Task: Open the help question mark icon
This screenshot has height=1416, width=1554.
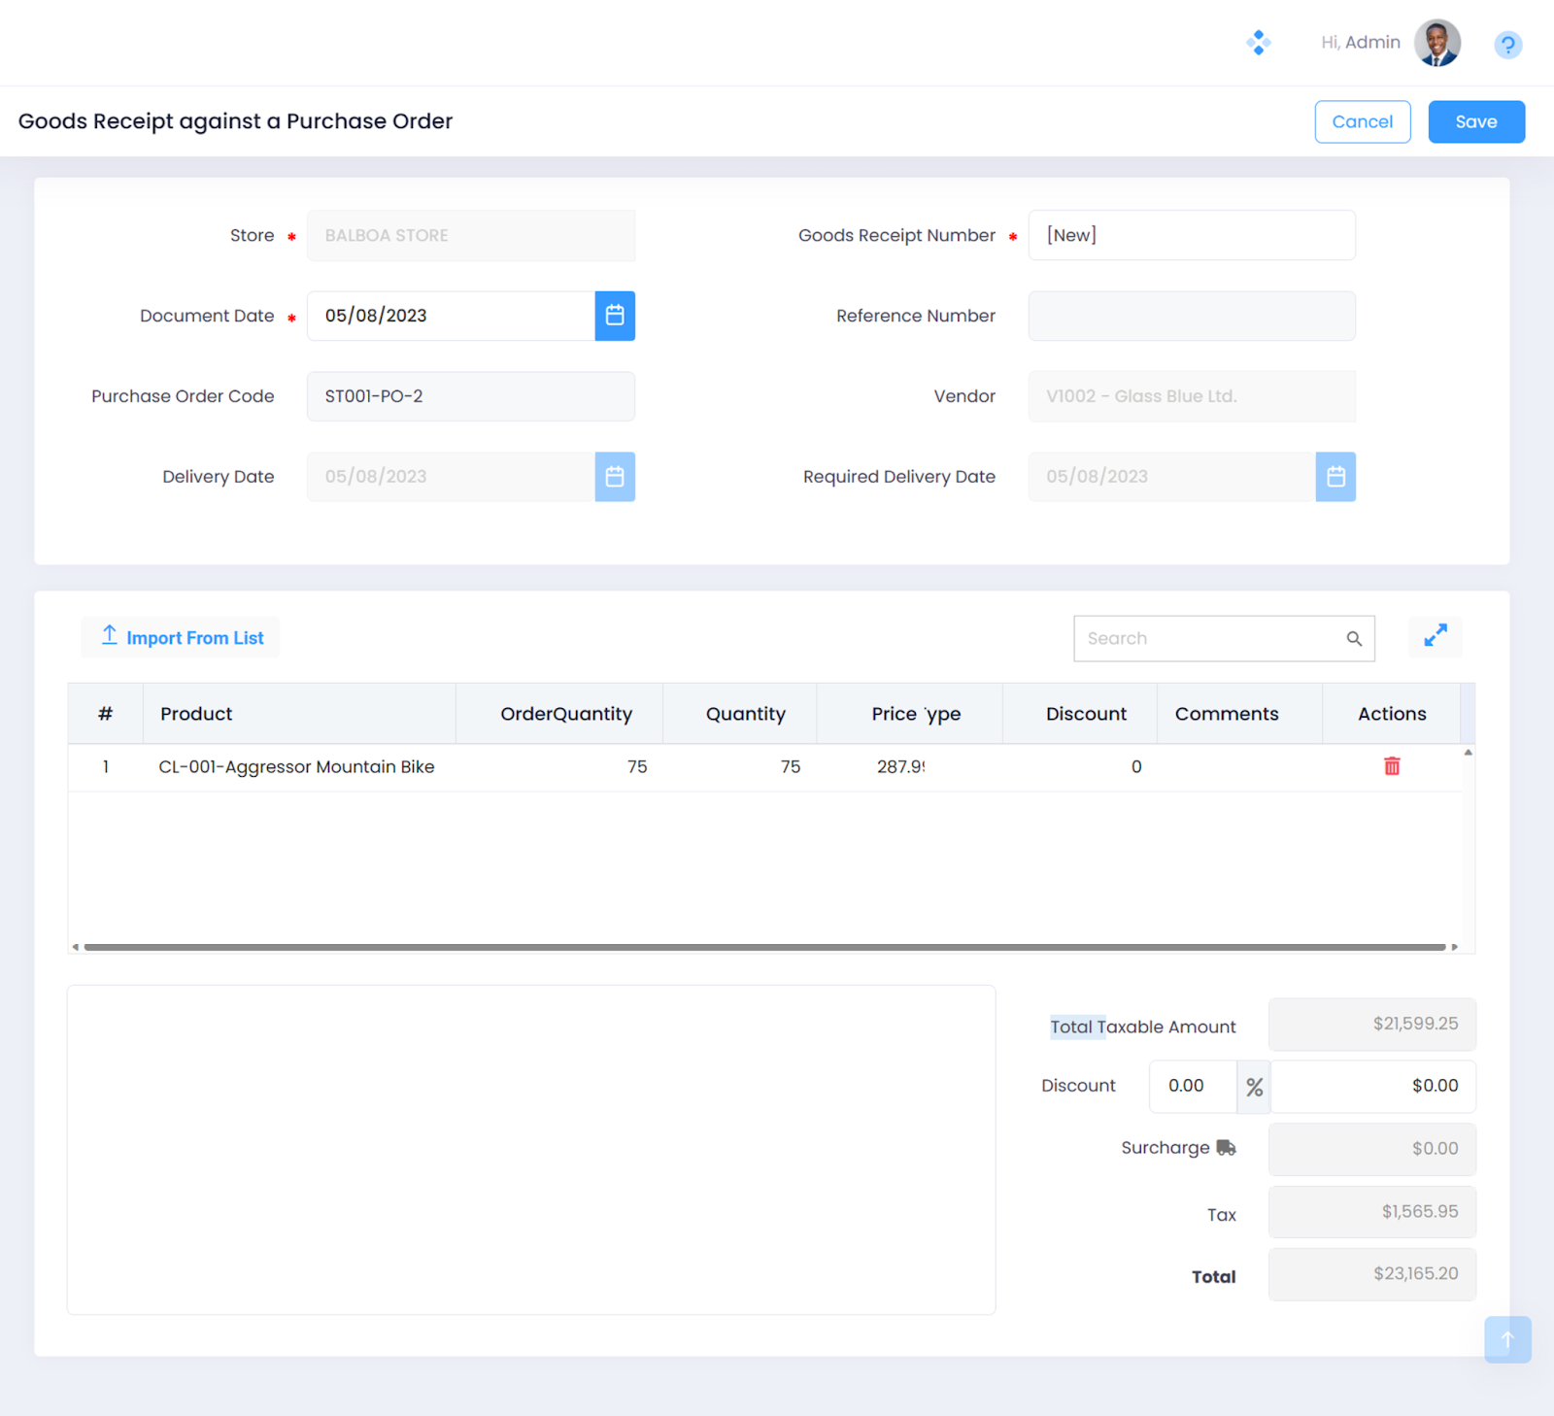Action: tap(1507, 45)
